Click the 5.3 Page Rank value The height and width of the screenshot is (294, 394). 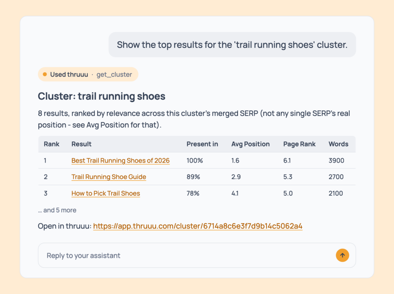pos(288,177)
